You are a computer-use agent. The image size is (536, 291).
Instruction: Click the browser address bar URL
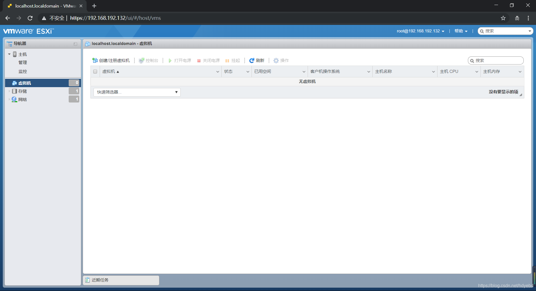[x=115, y=18]
